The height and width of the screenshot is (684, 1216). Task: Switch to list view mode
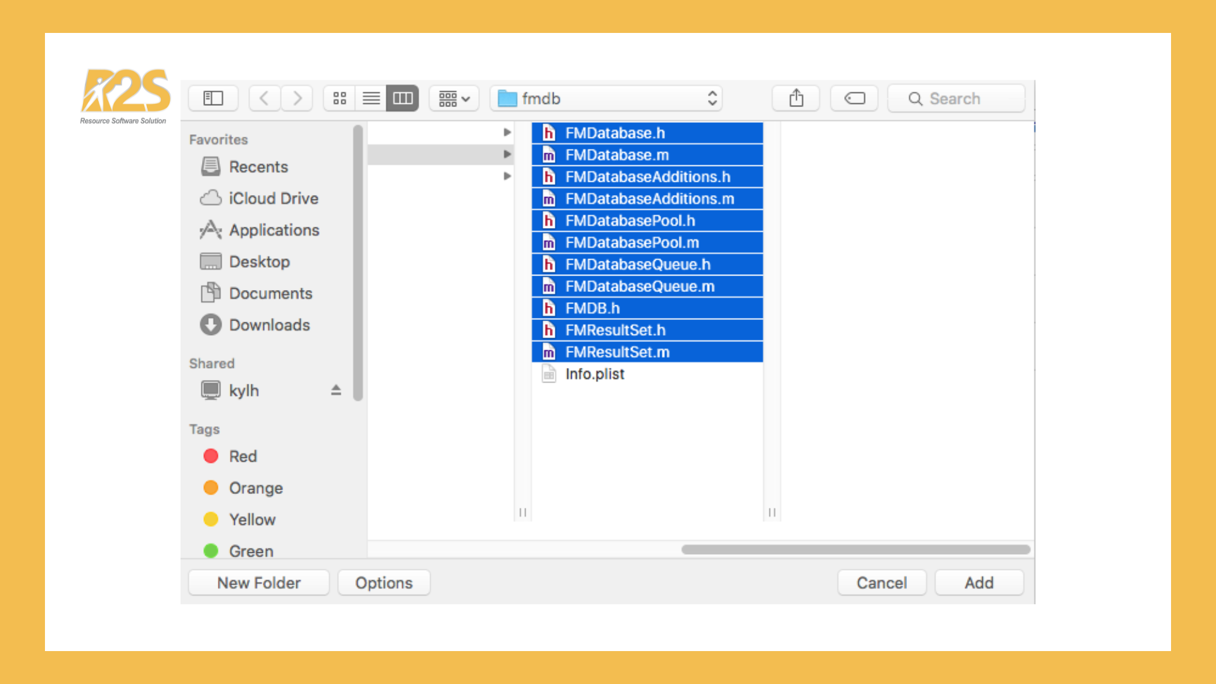click(x=371, y=98)
